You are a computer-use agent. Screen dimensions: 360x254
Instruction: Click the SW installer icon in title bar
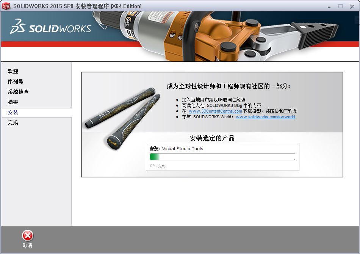[6, 6]
